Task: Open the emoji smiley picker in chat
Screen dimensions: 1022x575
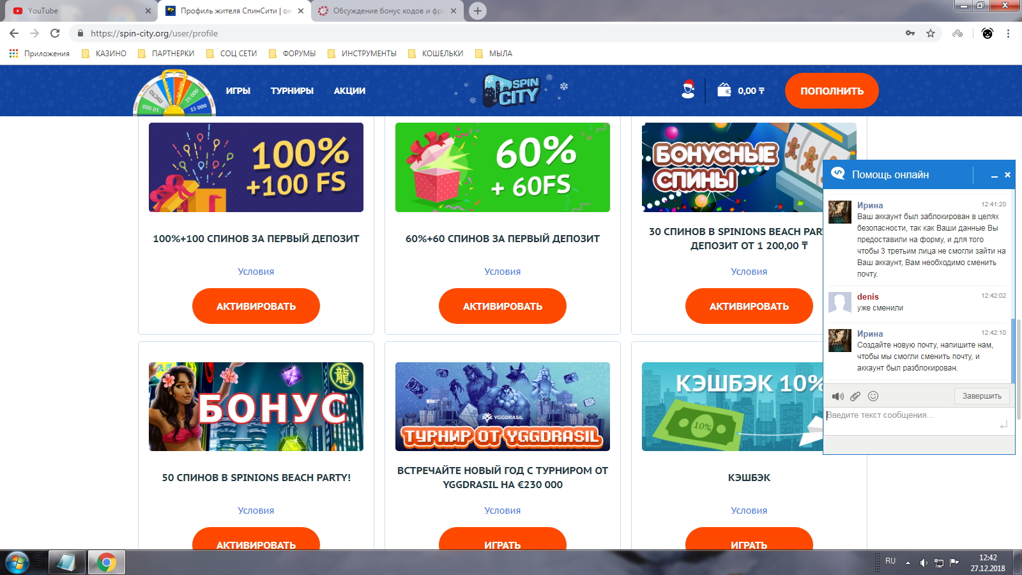Action: pyautogui.click(x=873, y=396)
